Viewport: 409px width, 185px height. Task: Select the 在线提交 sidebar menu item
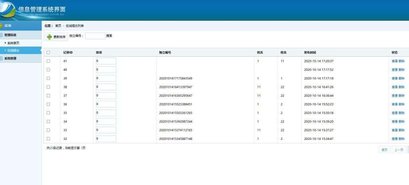[13, 50]
